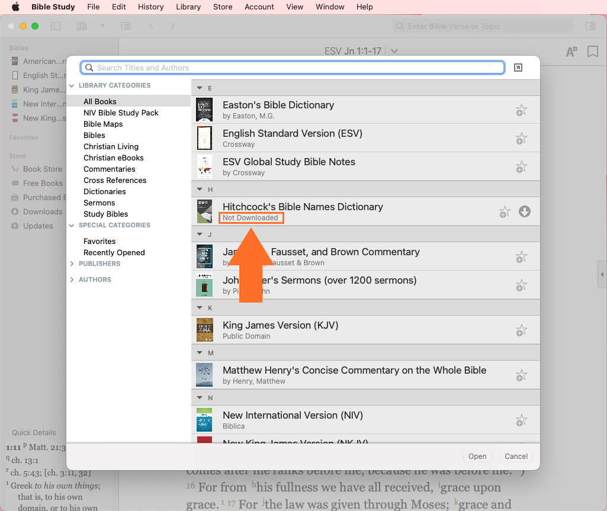Star the New International Version (NIV) book
Viewport: 607px width, 511px height.
pos(521,420)
